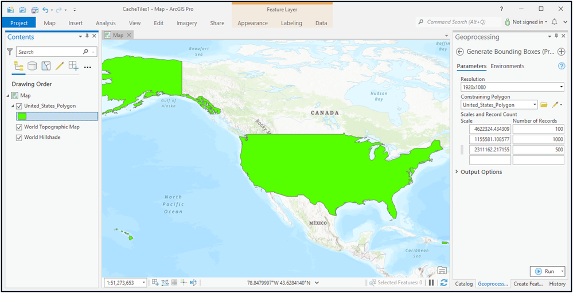Uncheck United_States_Polygon layer visibility
The height and width of the screenshot is (293, 573).
[20, 106]
